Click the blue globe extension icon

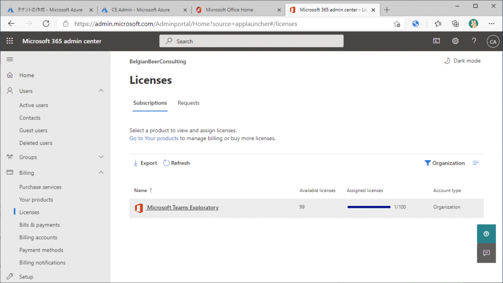416,24
